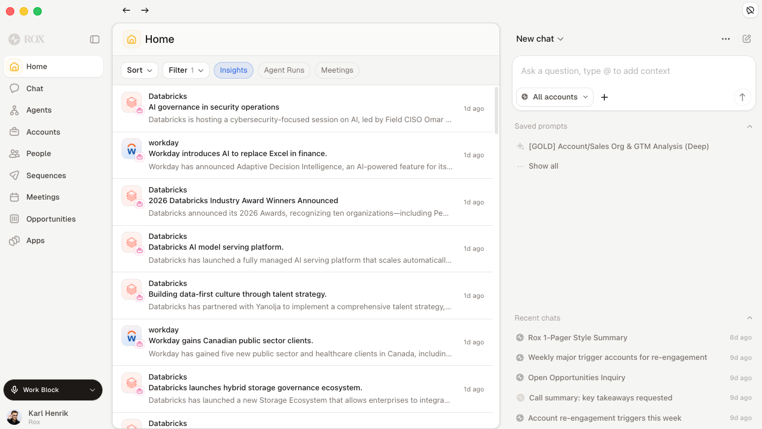Open AI governance in security operations insight
This screenshot has height=429, width=762.
point(302,108)
